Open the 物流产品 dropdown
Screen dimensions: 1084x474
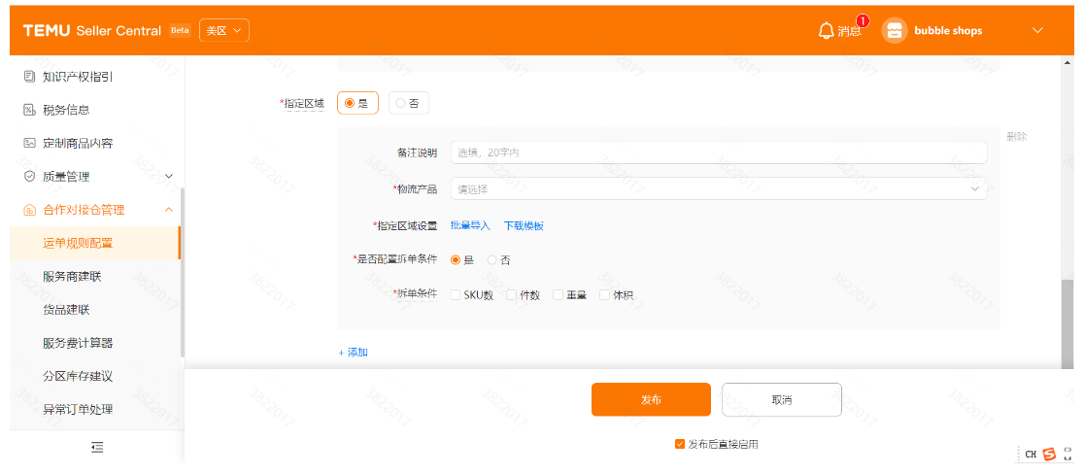719,188
